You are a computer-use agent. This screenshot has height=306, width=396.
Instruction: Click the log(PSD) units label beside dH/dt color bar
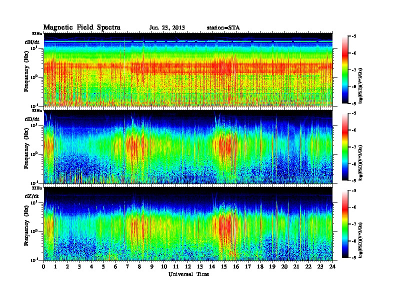click(x=360, y=85)
